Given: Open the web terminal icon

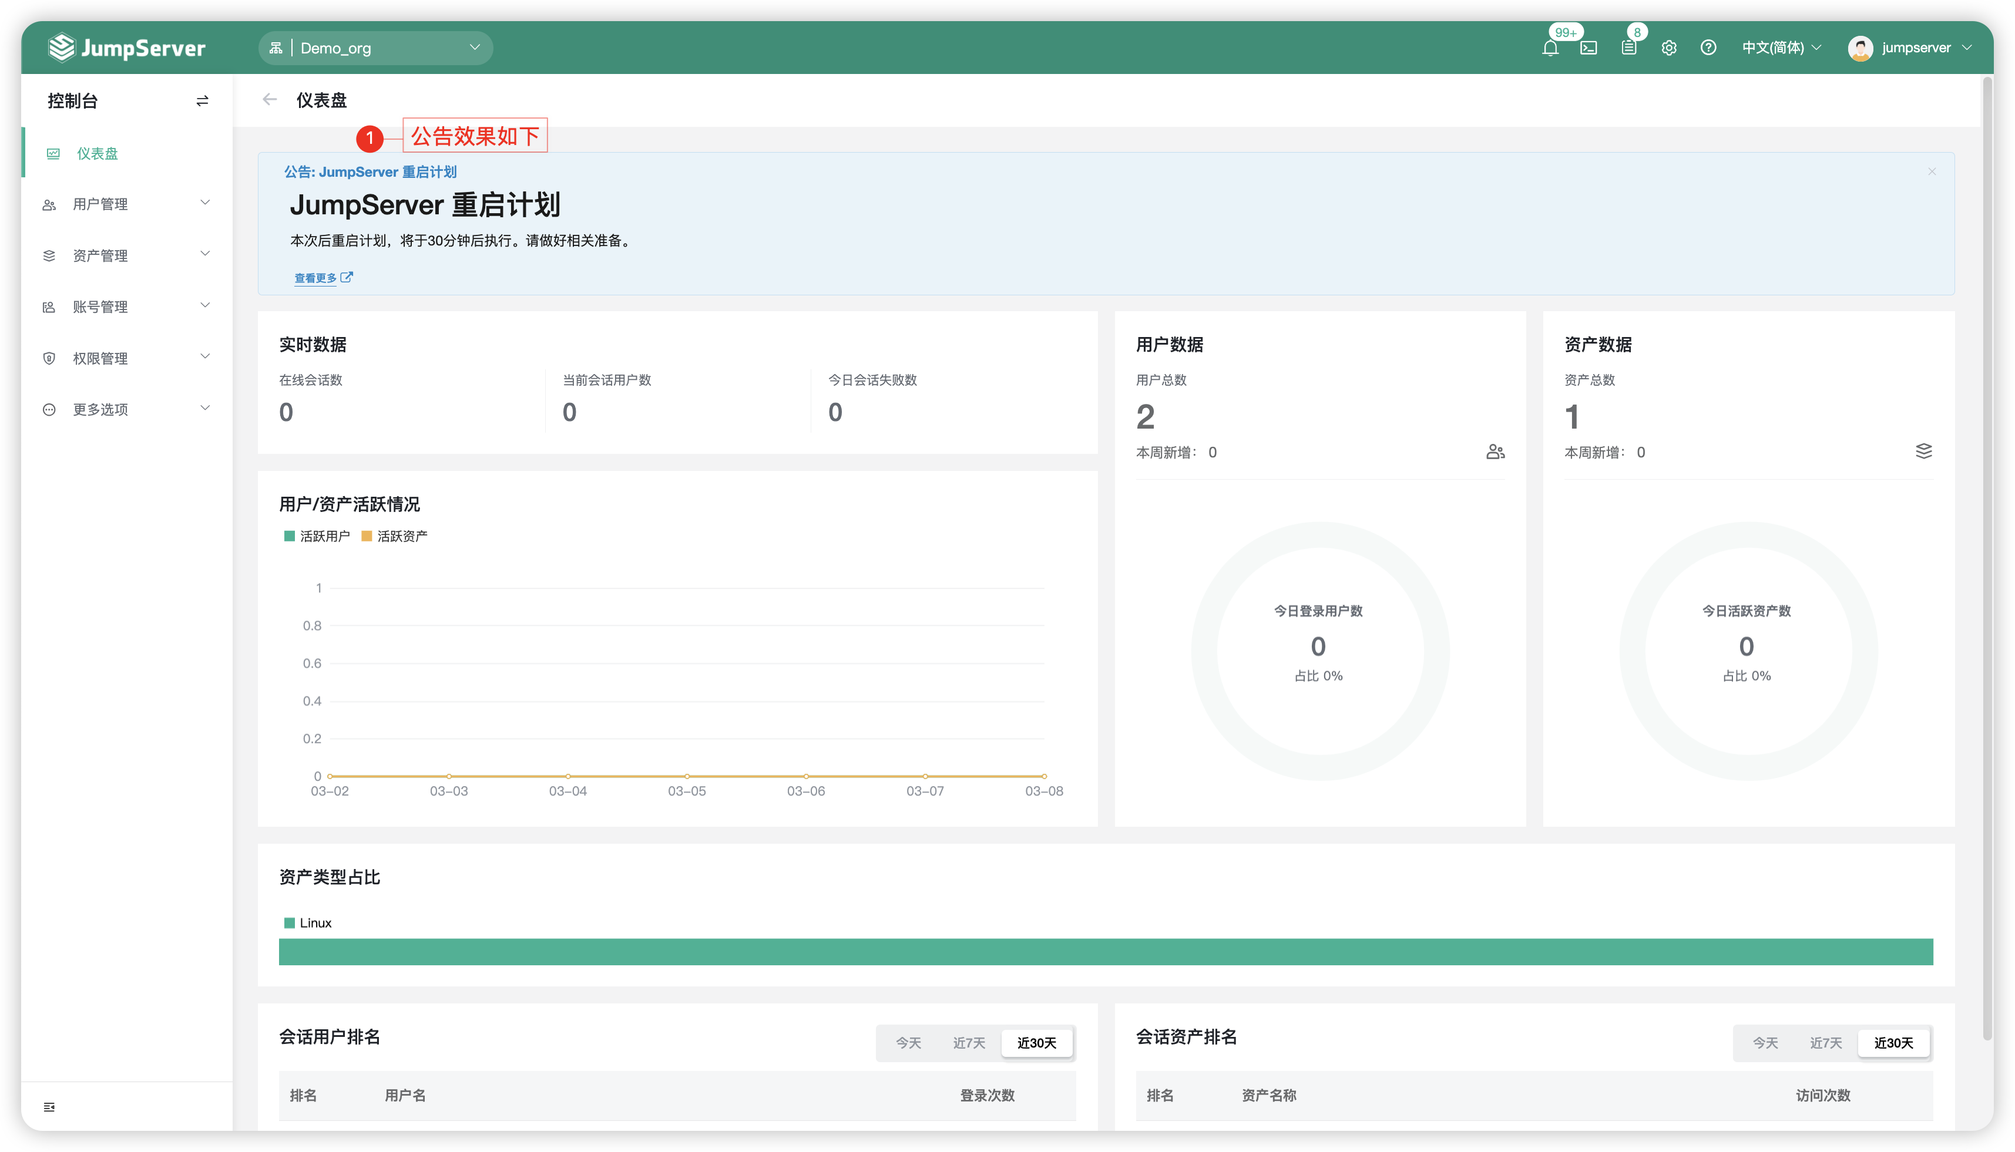Looking at the screenshot, I should (1589, 48).
